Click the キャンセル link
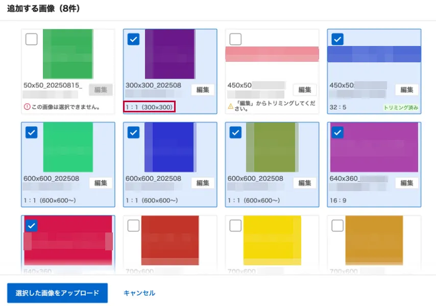 point(139,293)
